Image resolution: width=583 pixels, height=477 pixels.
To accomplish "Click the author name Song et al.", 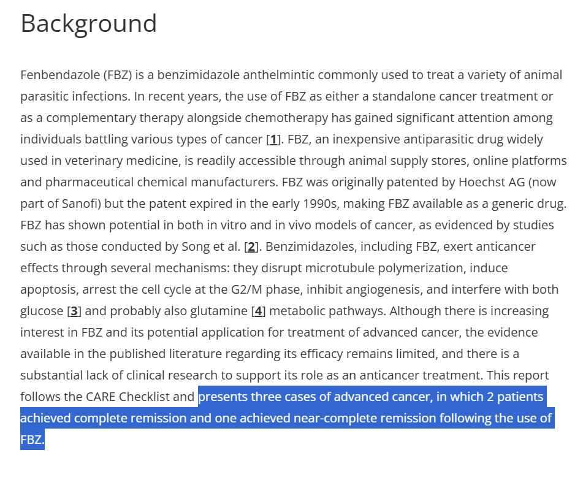I will click(211, 247).
